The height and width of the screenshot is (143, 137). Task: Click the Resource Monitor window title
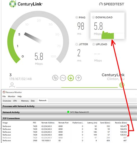14,92
